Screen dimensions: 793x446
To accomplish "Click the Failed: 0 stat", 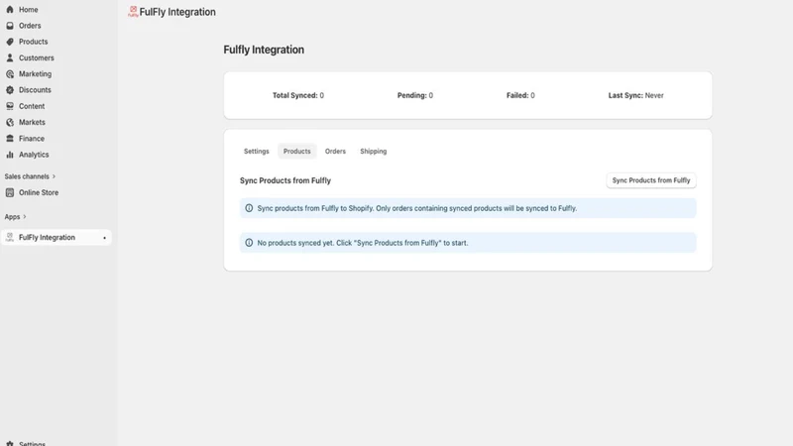I will (520, 95).
